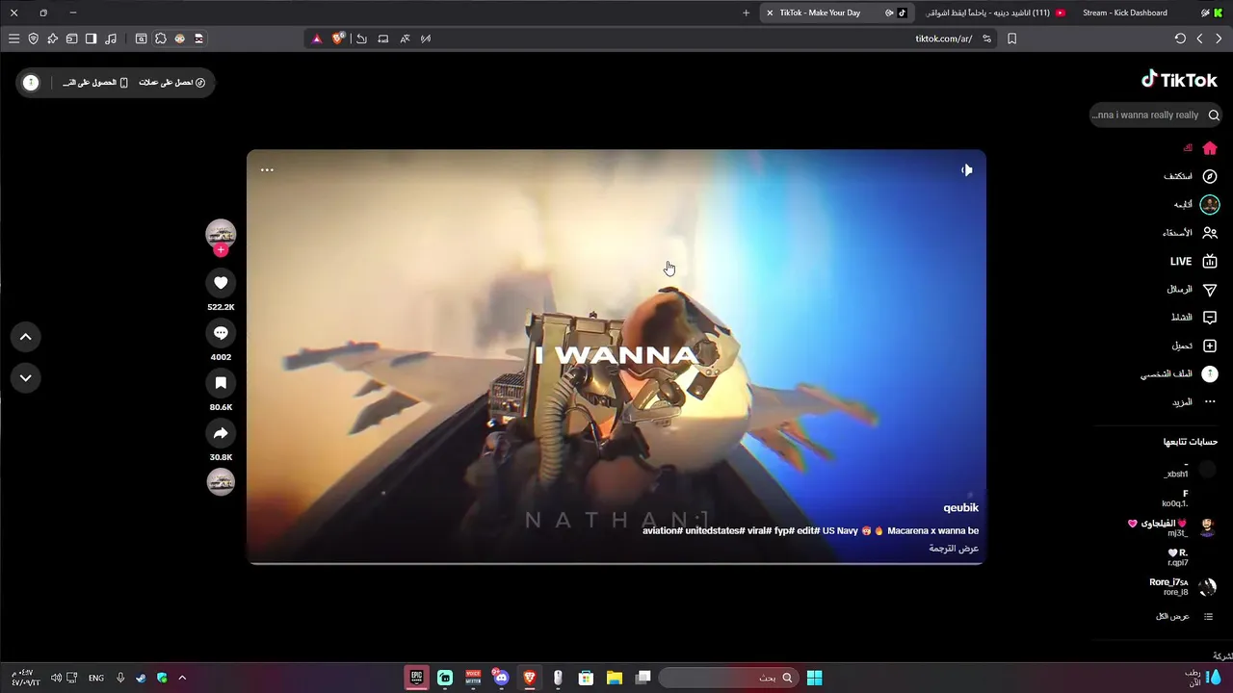Click the get app phone button
Viewport: 1233px width, 693px height.
click(95, 83)
